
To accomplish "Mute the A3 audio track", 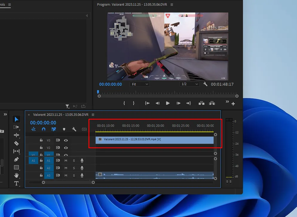I will pyautogui.click(x=66, y=176).
